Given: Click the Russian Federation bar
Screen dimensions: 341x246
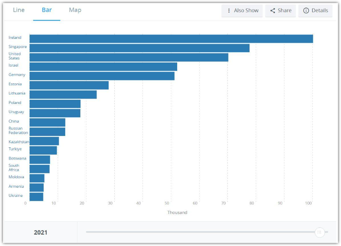Looking at the screenshot, I should [x=47, y=132].
